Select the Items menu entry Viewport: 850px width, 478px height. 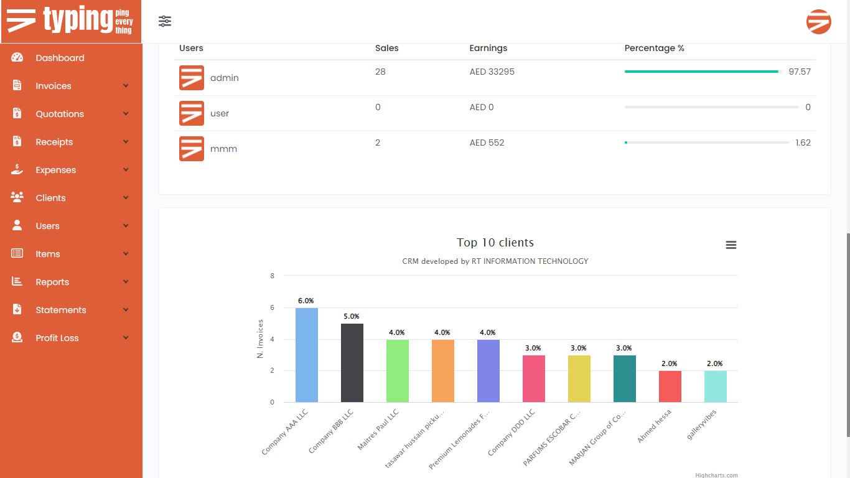pyautogui.click(x=47, y=253)
